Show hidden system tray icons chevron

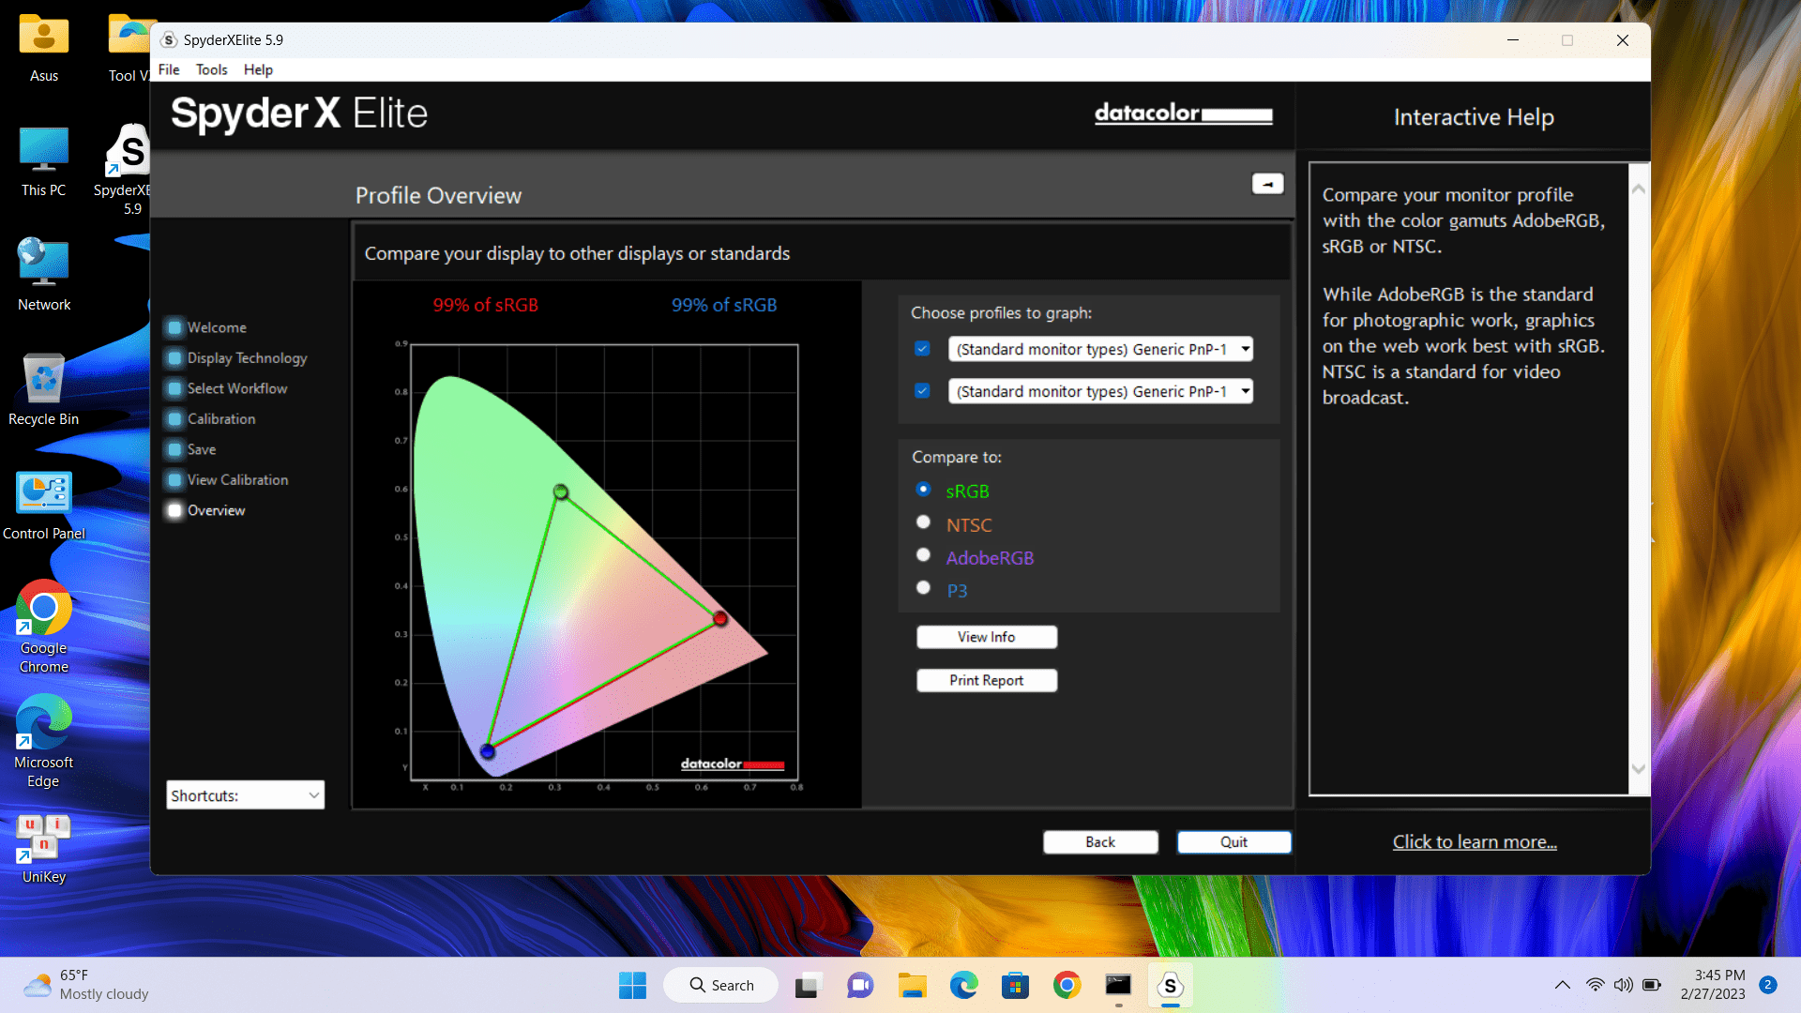pyautogui.click(x=1562, y=985)
